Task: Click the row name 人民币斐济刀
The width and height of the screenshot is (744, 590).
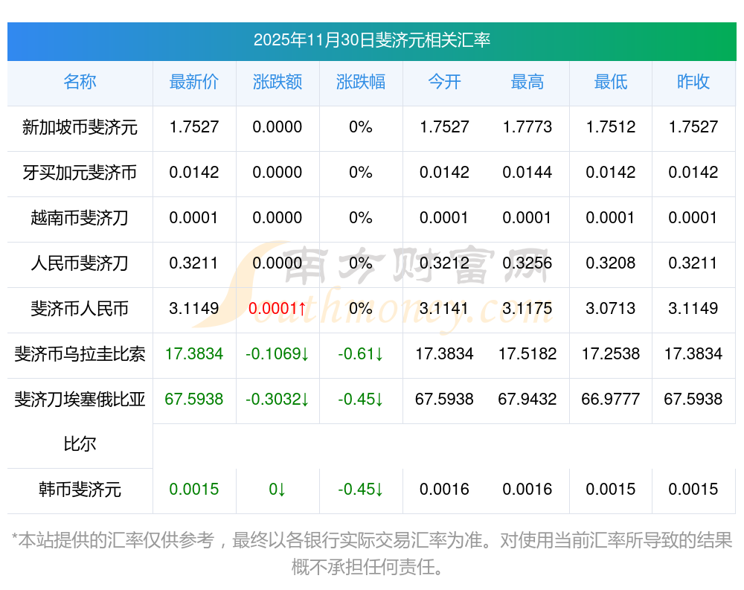Action: pyautogui.click(x=80, y=263)
